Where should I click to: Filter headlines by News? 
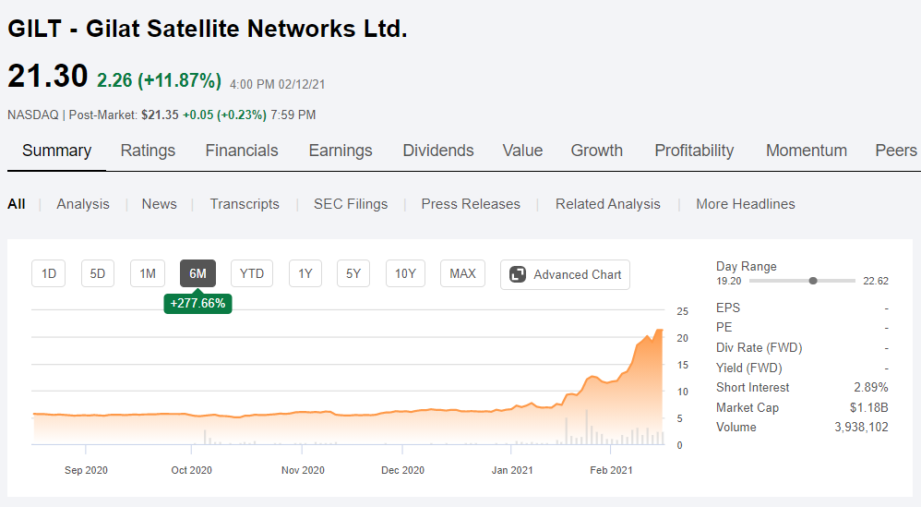click(x=159, y=204)
